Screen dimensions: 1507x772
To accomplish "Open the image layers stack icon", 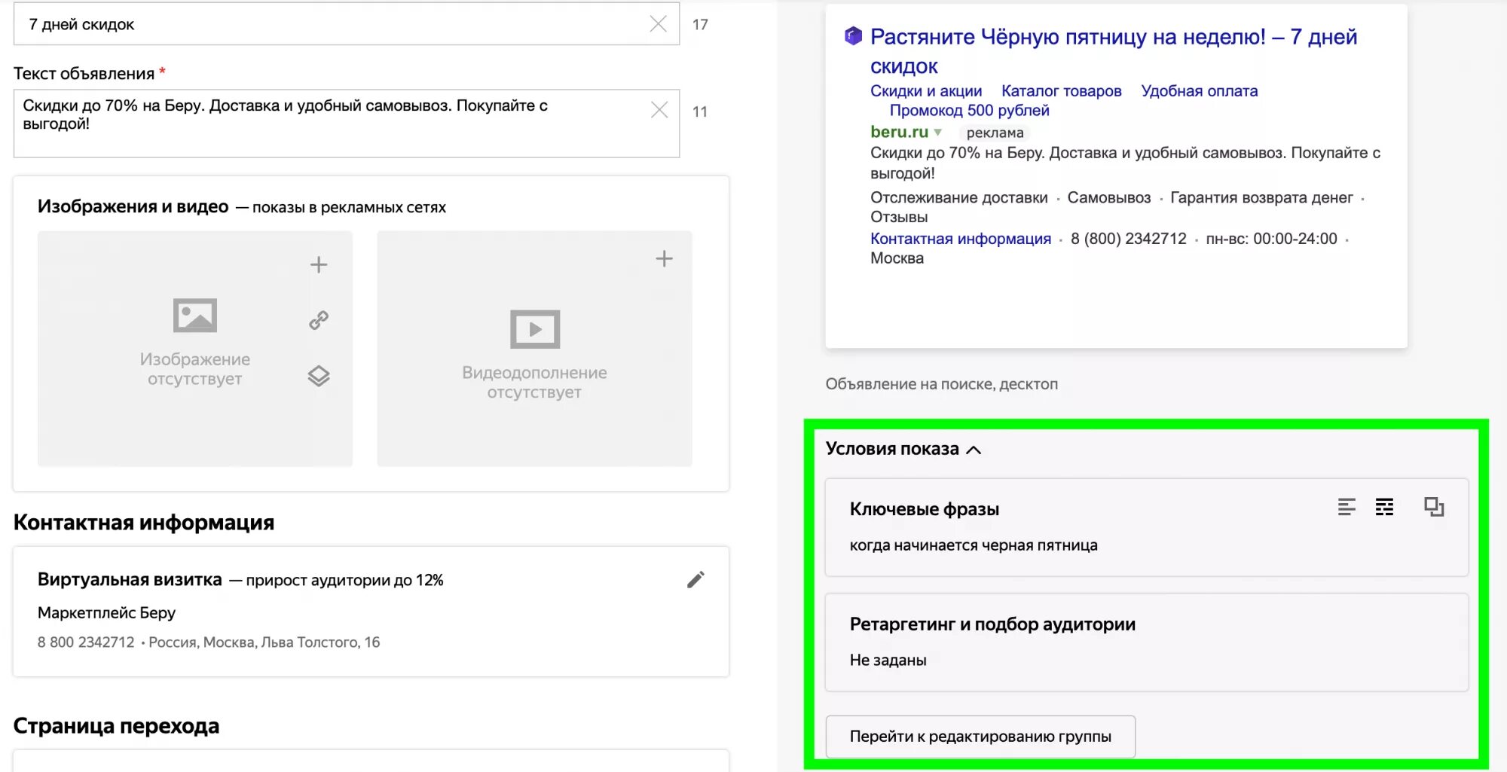I will 319,376.
